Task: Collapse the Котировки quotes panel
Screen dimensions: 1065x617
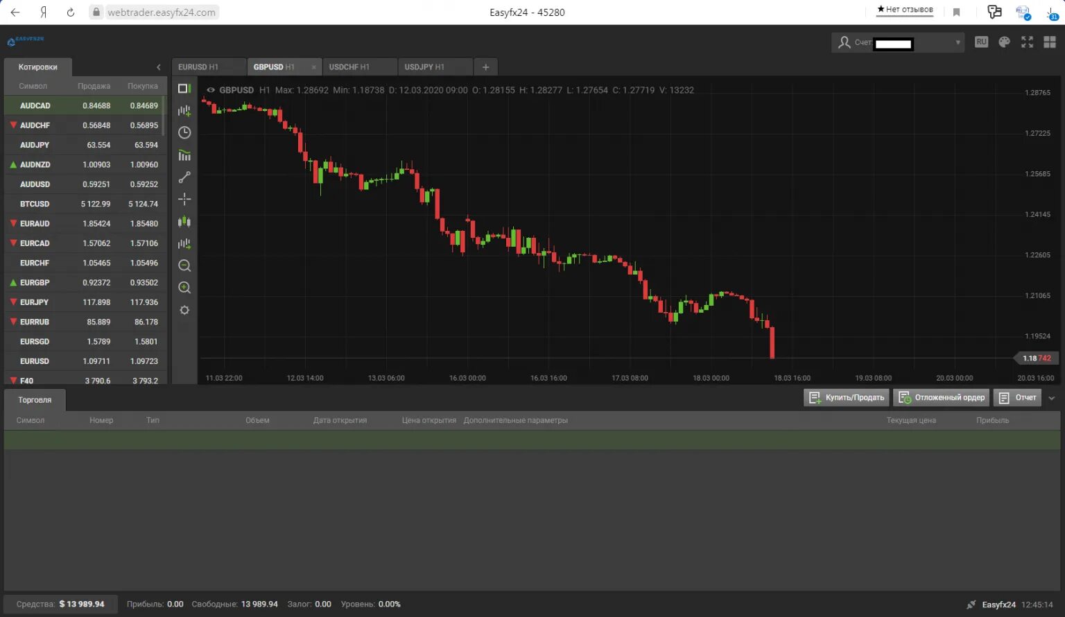Action: point(158,67)
